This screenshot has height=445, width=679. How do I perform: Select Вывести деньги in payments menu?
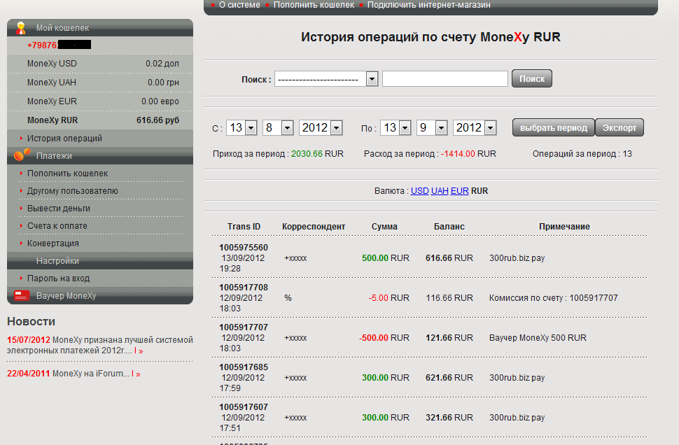click(59, 209)
